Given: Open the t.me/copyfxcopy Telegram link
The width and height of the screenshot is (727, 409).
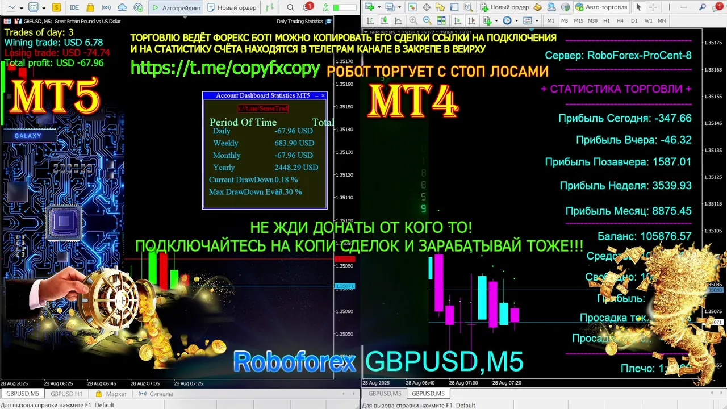Looking at the screenshot, I should [225, 68].
